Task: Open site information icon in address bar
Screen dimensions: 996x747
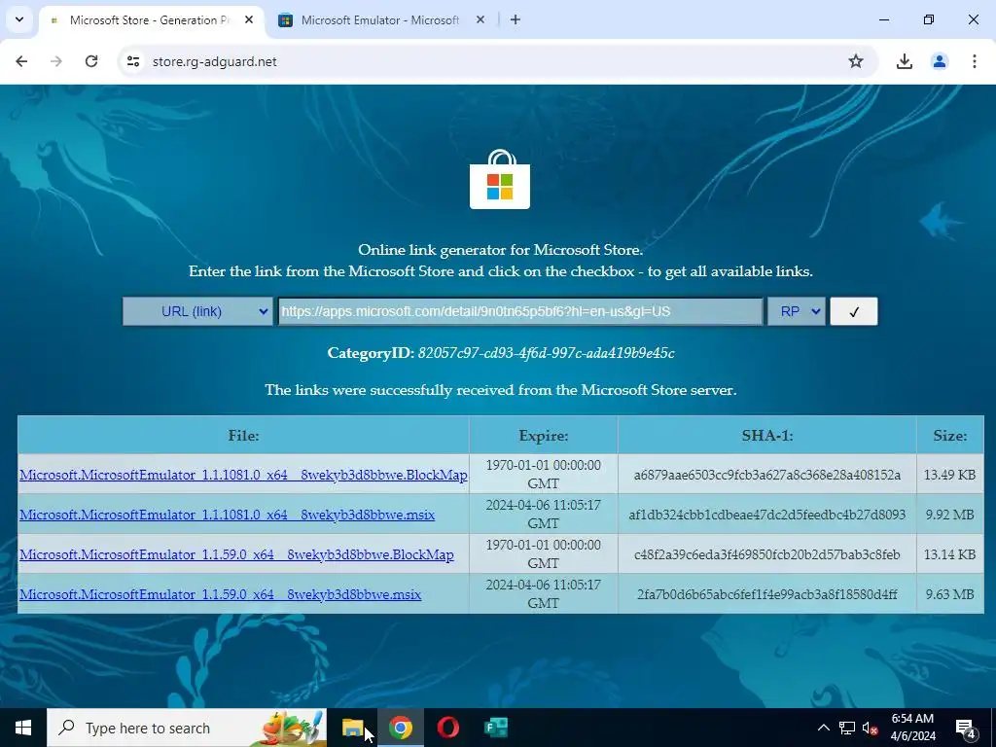Action: [x=132, y=61]
